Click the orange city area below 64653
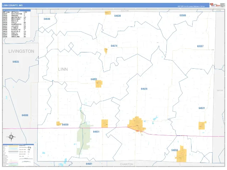The width and height of the screenshot is (227, 170). click(x=99, y=84)
